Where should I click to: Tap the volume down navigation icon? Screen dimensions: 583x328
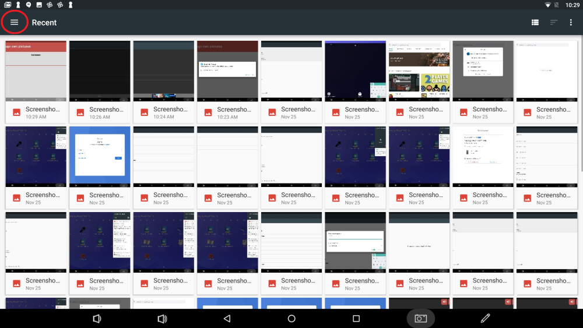point(97,318)
